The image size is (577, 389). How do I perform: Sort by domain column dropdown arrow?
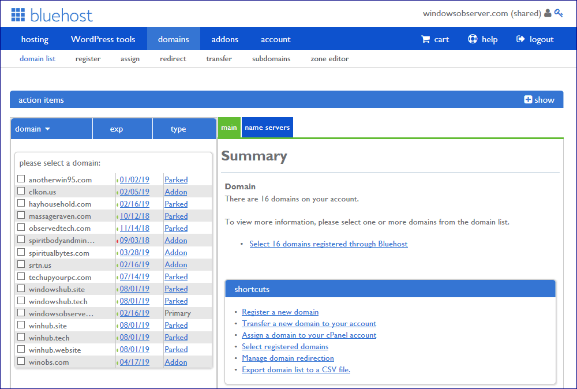pos(47,129)
